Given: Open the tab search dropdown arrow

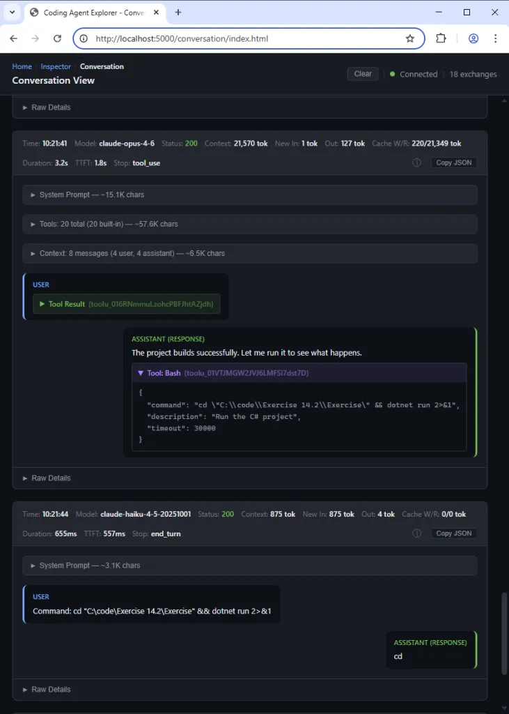Looking at the screenshot, I should pos(12,13).
